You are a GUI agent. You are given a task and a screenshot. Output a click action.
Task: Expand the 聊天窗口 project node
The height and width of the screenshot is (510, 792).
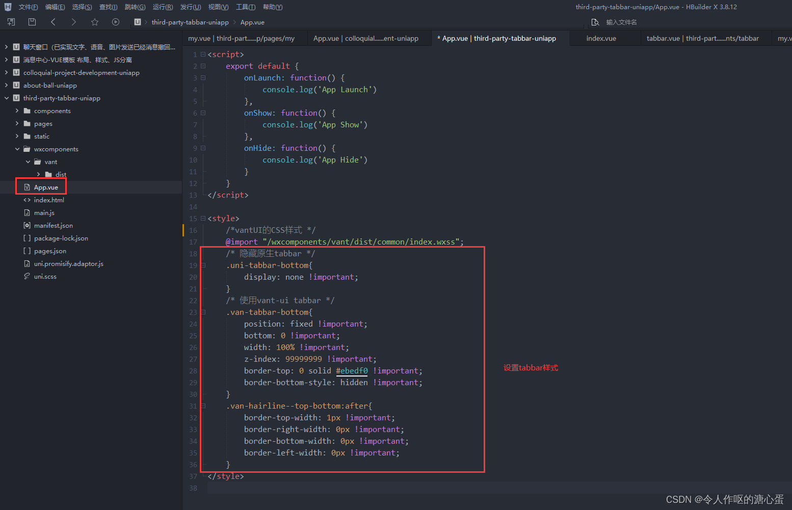(x=6, y=47)
